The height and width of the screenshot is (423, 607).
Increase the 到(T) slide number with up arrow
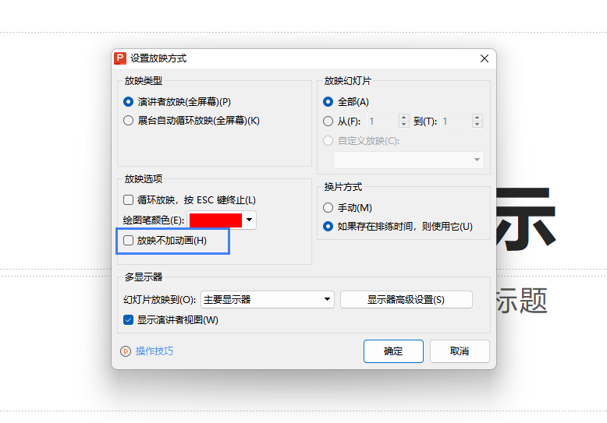(477, 117)
